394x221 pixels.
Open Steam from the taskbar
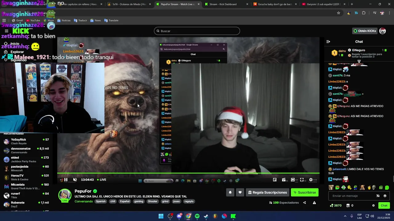(x=206, y=216)
